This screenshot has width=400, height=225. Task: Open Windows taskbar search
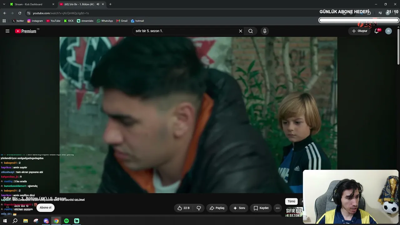(x=15, y=221)
